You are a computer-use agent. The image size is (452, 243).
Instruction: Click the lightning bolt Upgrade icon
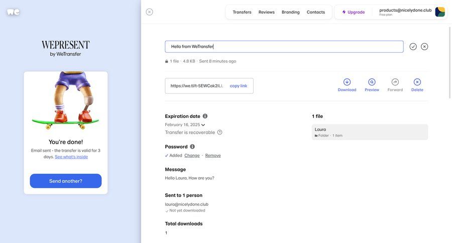(344, 12)
